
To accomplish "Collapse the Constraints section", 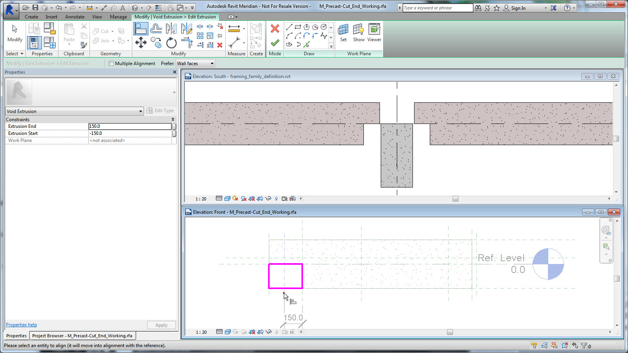I will 173,120.
